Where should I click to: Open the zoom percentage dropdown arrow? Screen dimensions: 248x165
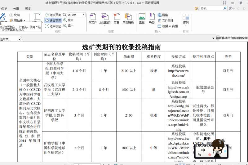84,15
